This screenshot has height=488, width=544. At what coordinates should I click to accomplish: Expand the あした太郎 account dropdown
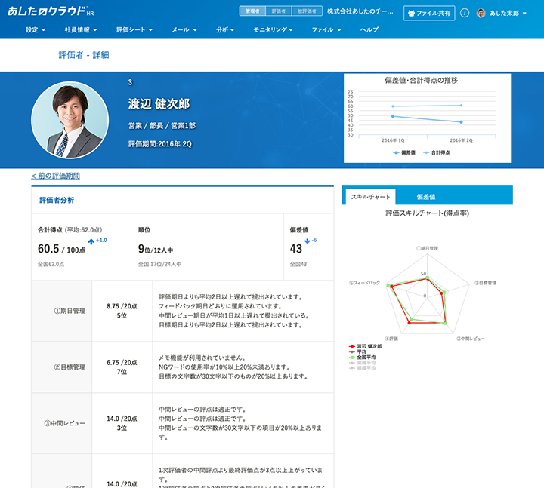508,14
